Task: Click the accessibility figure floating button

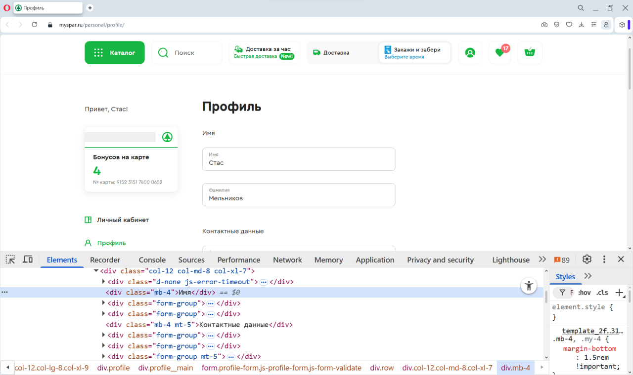Action: 529,285
